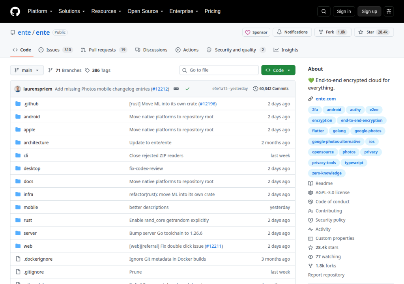Open the mobile folder
Screen dimensions: 404x284
[x=31, y=207]
